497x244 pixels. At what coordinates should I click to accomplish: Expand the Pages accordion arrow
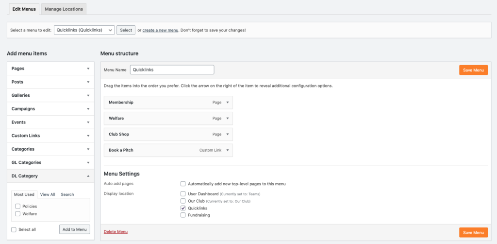point(88,69)
